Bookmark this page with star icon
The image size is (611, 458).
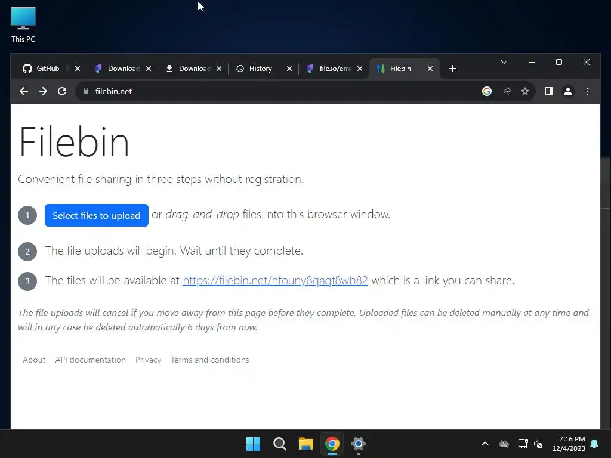point(525,91)
